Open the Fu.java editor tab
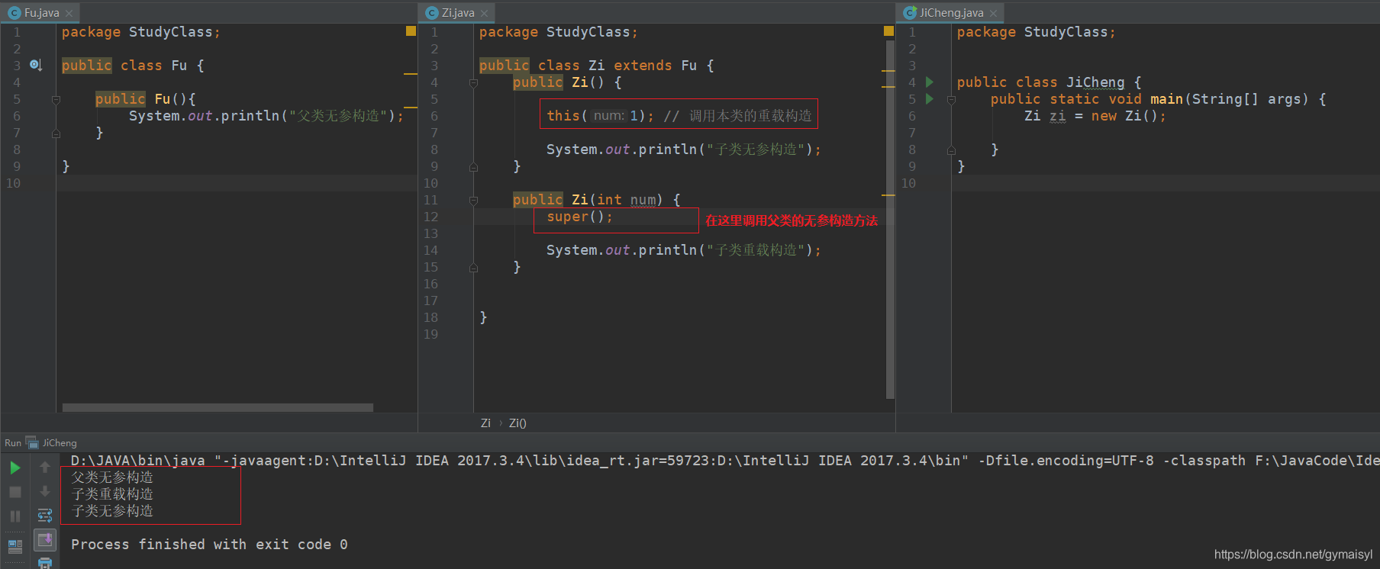The height and width of the screenshot is (569, 1380). [41, 13]
